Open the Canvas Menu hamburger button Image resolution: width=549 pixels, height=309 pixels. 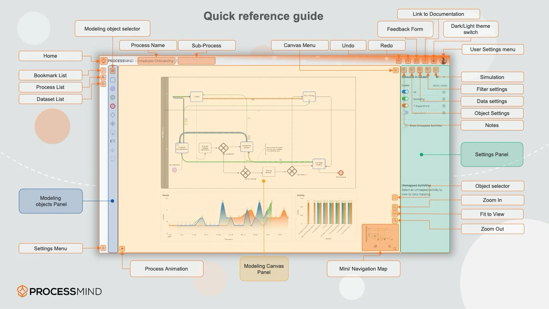click(395, 70)
